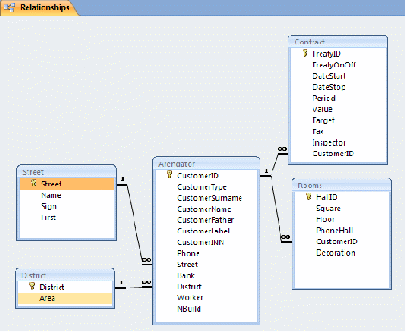Select the Street to Arendator relationship line
Viewport: 406px width, 332px height.
[134, 224]
